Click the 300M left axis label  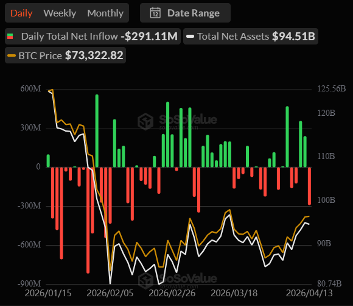30,127
